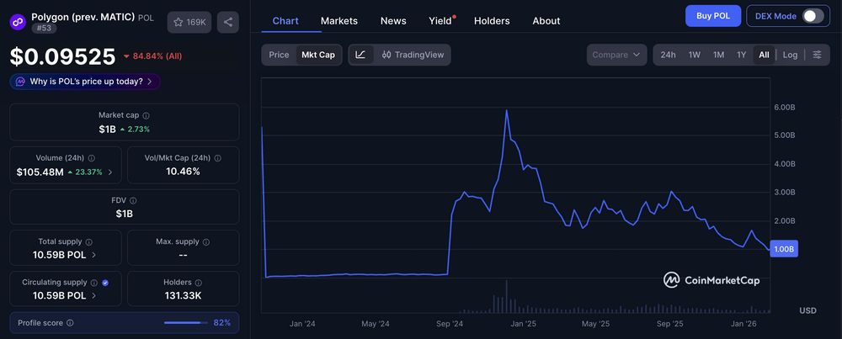Click the Profile score progress bar
Screen dimensions: 842x339
186,323
